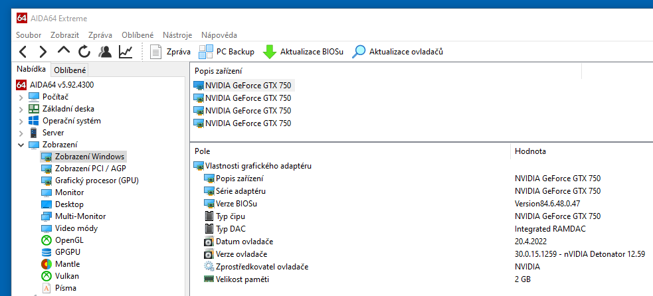Open the Monitor page in the tree
Screen dimensions: 653x296
[62, 192]
